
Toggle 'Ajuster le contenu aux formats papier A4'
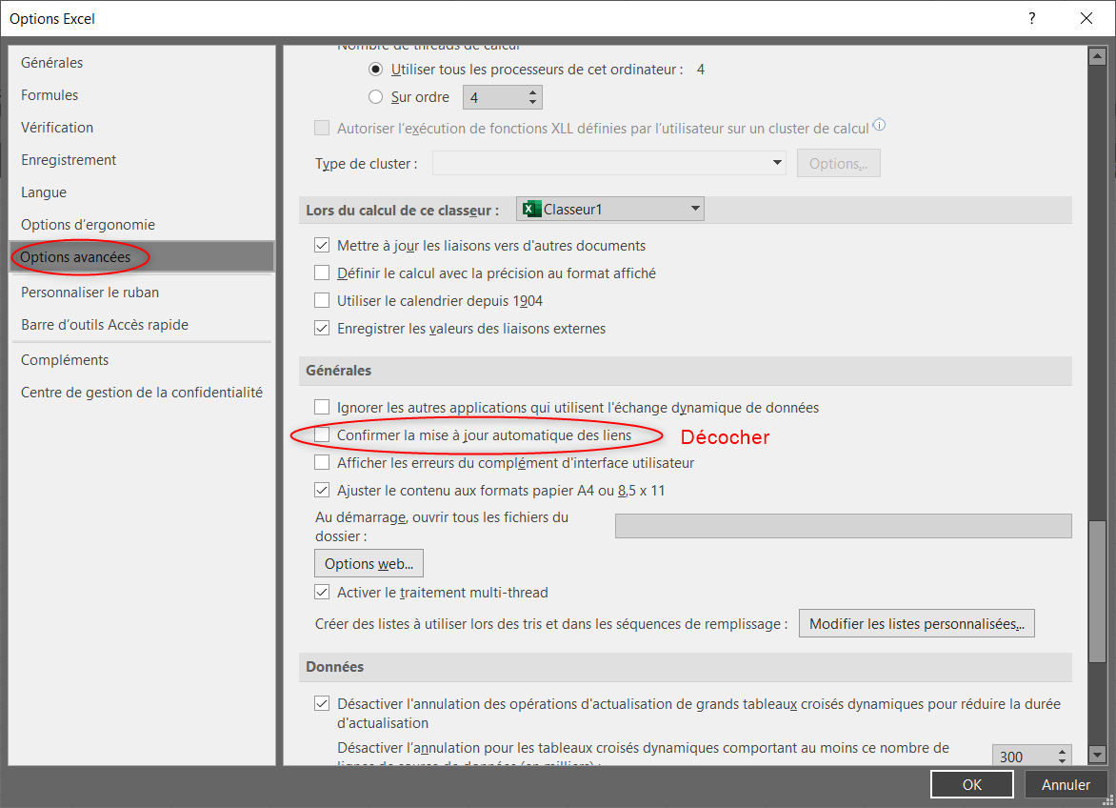tap(322, 491)
